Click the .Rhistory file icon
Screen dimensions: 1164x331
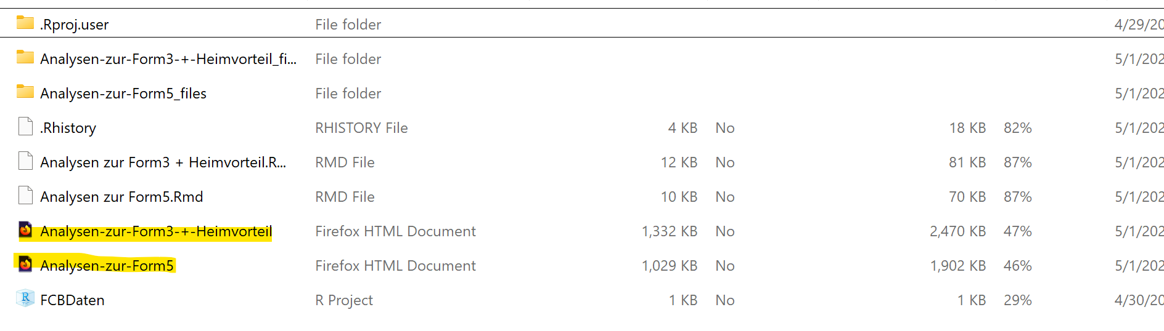pyautogui.click(x=25, y=127)
